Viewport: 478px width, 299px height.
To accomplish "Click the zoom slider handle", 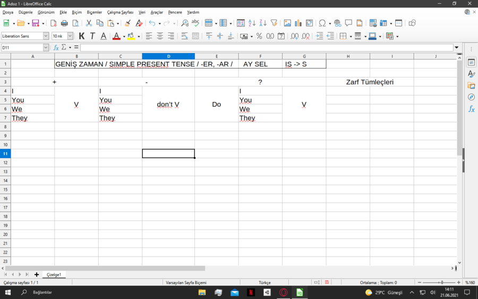I will pos(442,283).
